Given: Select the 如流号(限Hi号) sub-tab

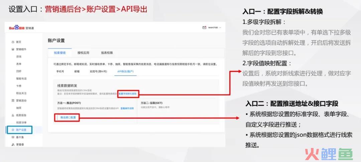Looking at the screenshot, I should point(98,71).
